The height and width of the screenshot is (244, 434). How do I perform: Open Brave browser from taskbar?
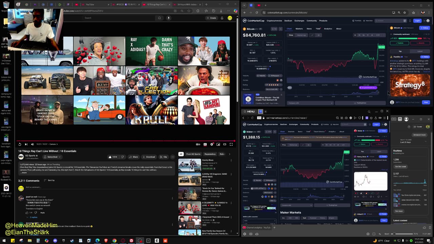pos(106,241)
